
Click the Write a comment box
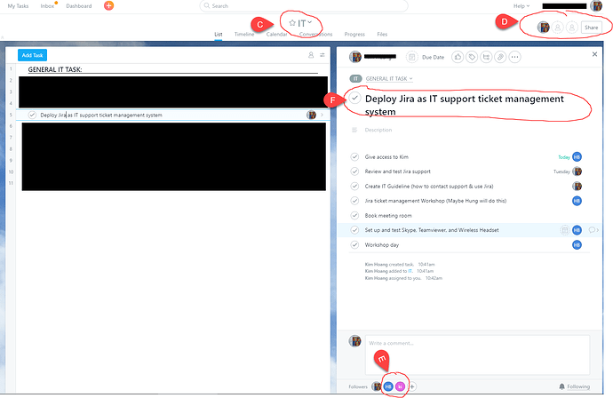click(477, 354)
